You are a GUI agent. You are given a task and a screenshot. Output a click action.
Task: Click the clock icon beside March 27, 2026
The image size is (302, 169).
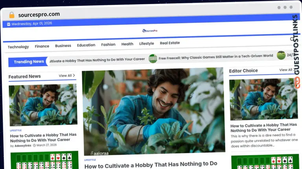click(34, 145)
